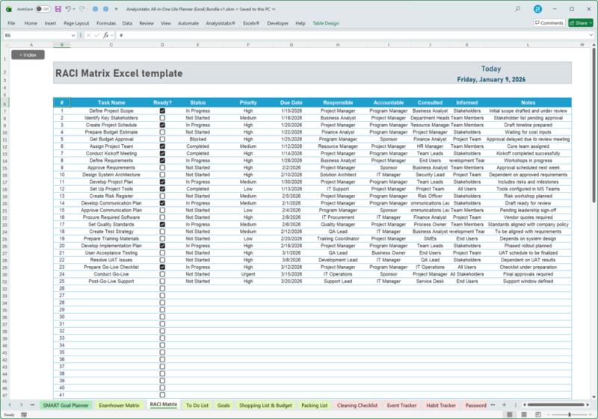Viewport: 598px width, 419px height.
Task: Click the Index back button
Action: 28,55
